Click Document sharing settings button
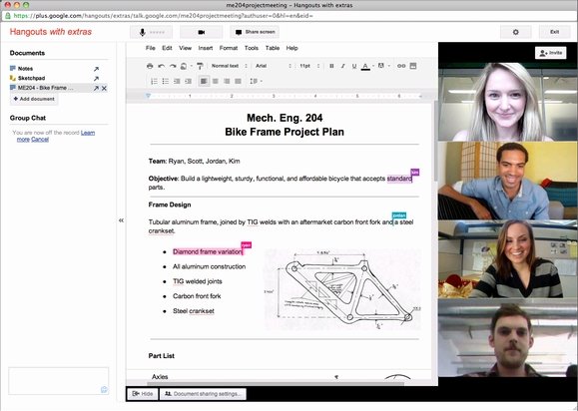Viewport: 578px width, 411px height. point(203,394)
